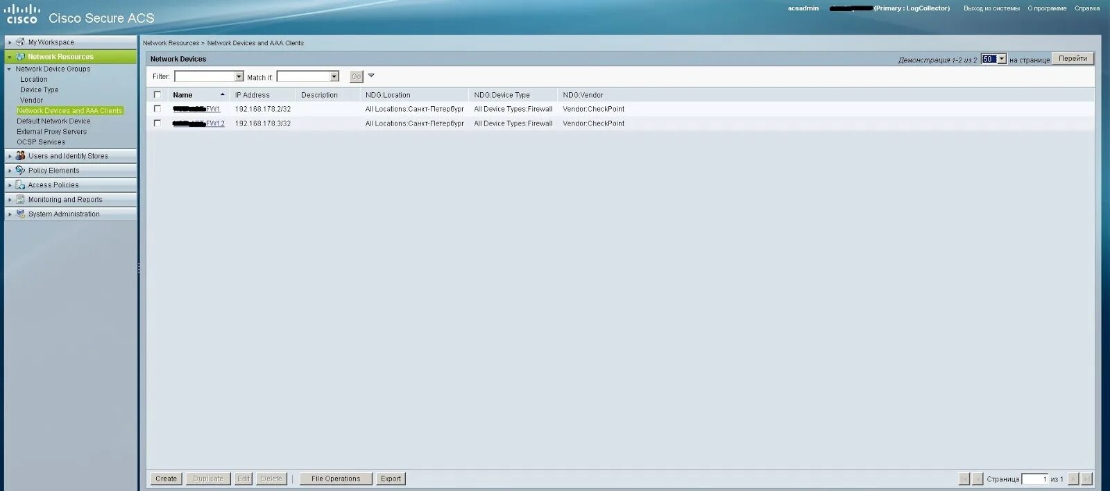Viewport: 1110px width, 491px height.
Task: Open Default Network Device
Action: (x=53, y=121)
